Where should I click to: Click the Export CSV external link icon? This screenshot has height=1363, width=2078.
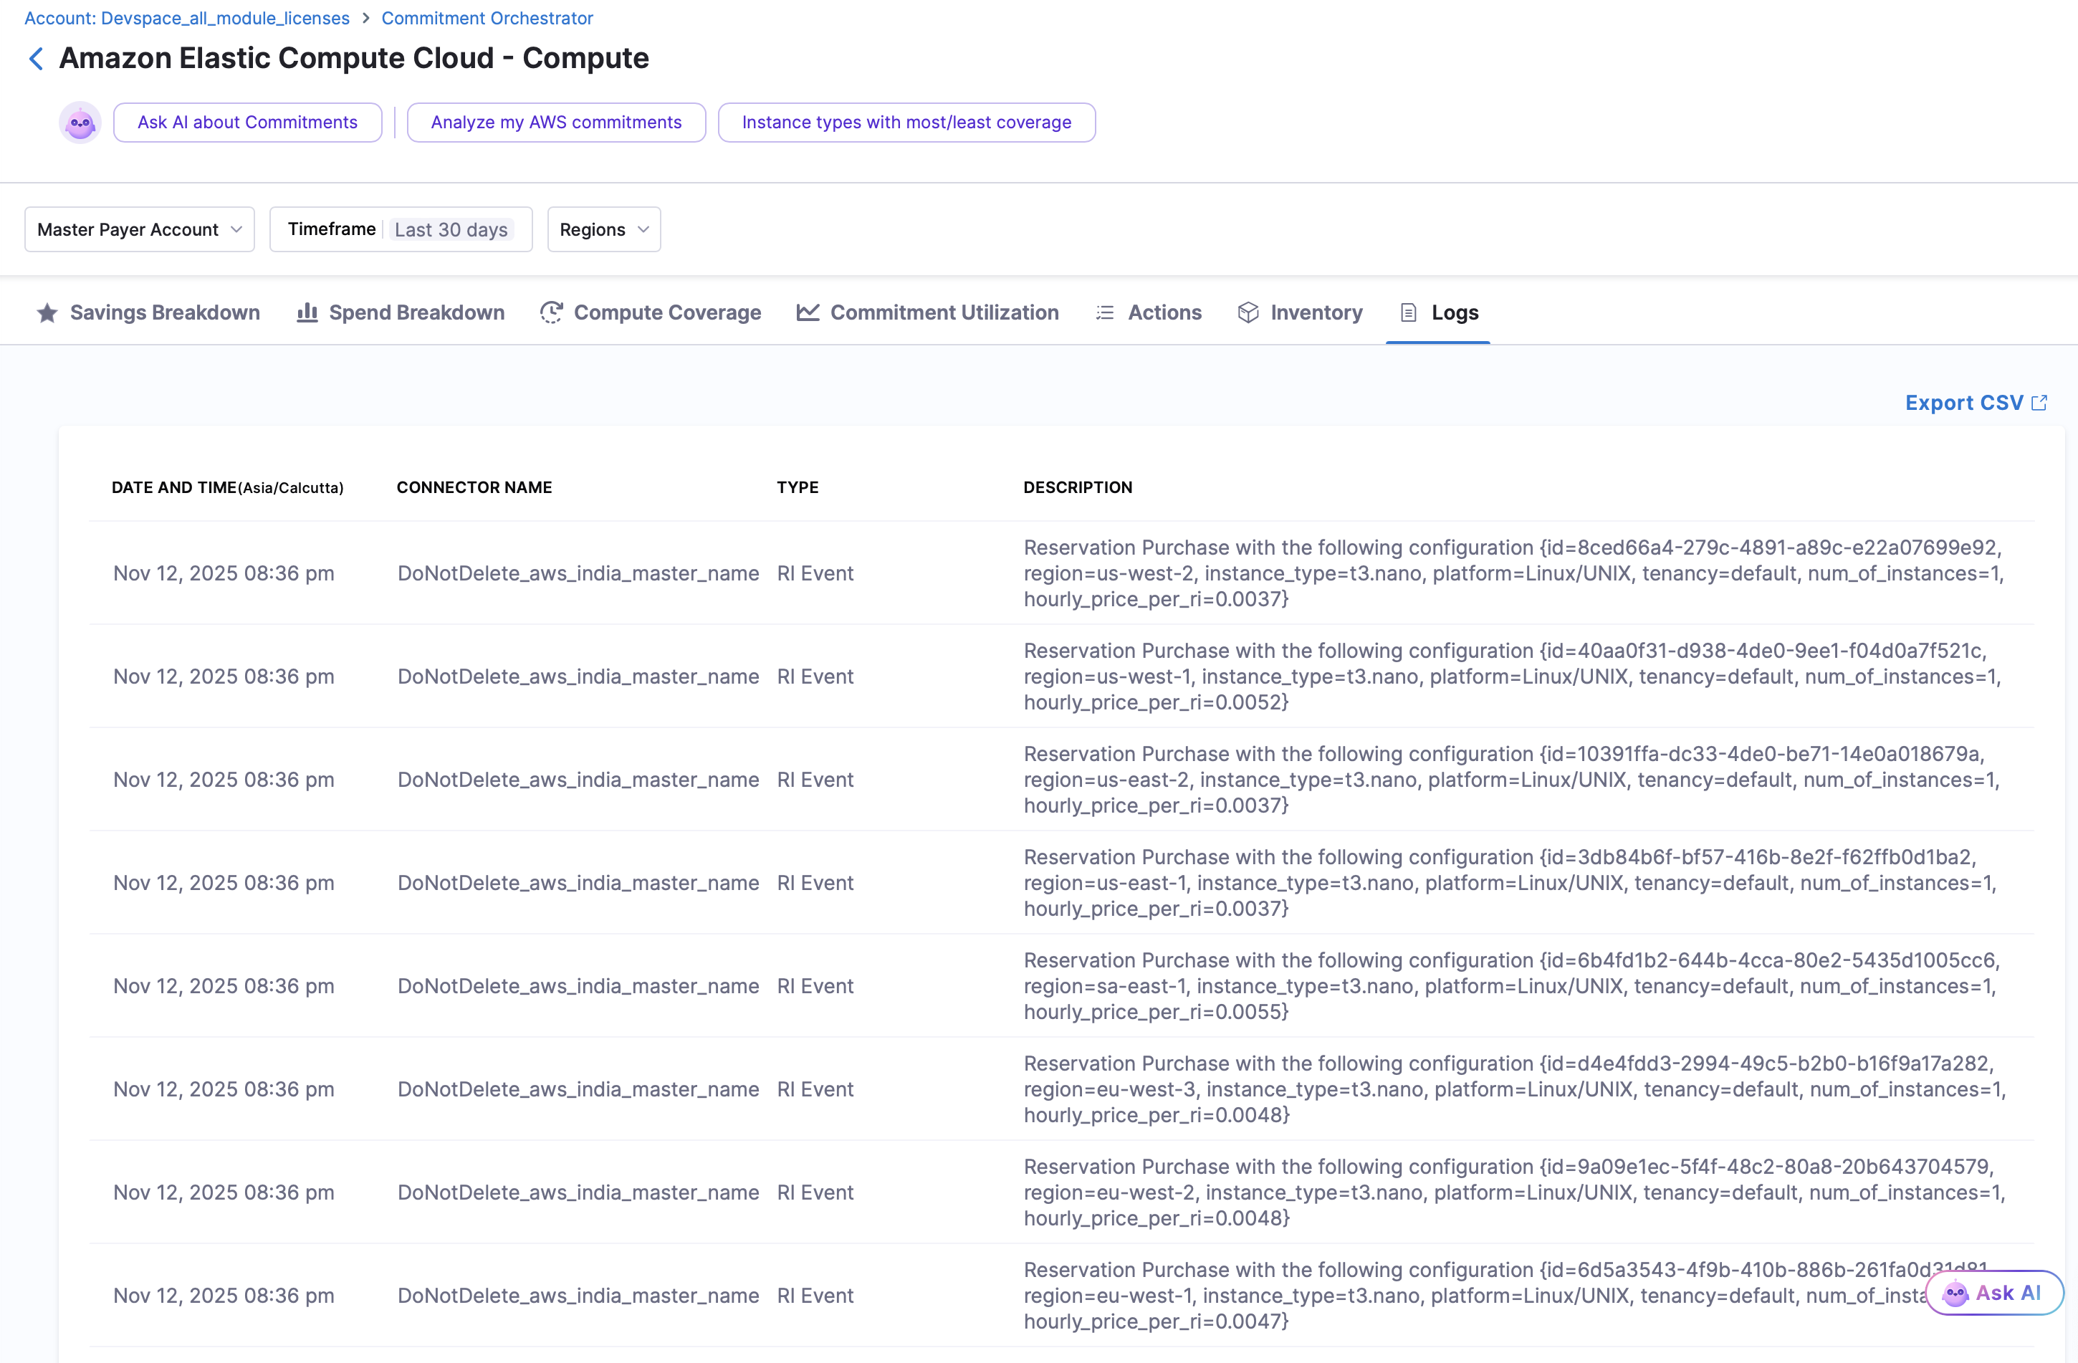point(2039,403)
